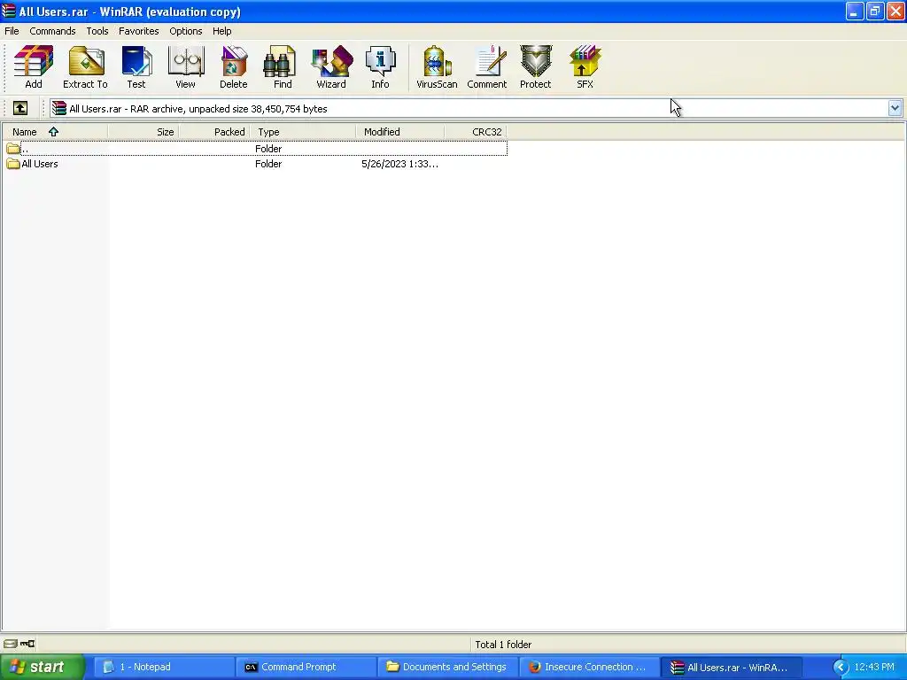Open the Windows start menu
Image resolution: width=907 pixels, height=680 pixels.
(43, 667)
